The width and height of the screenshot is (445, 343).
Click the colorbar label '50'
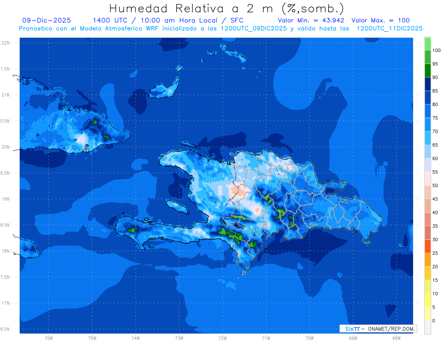(435, 185)
